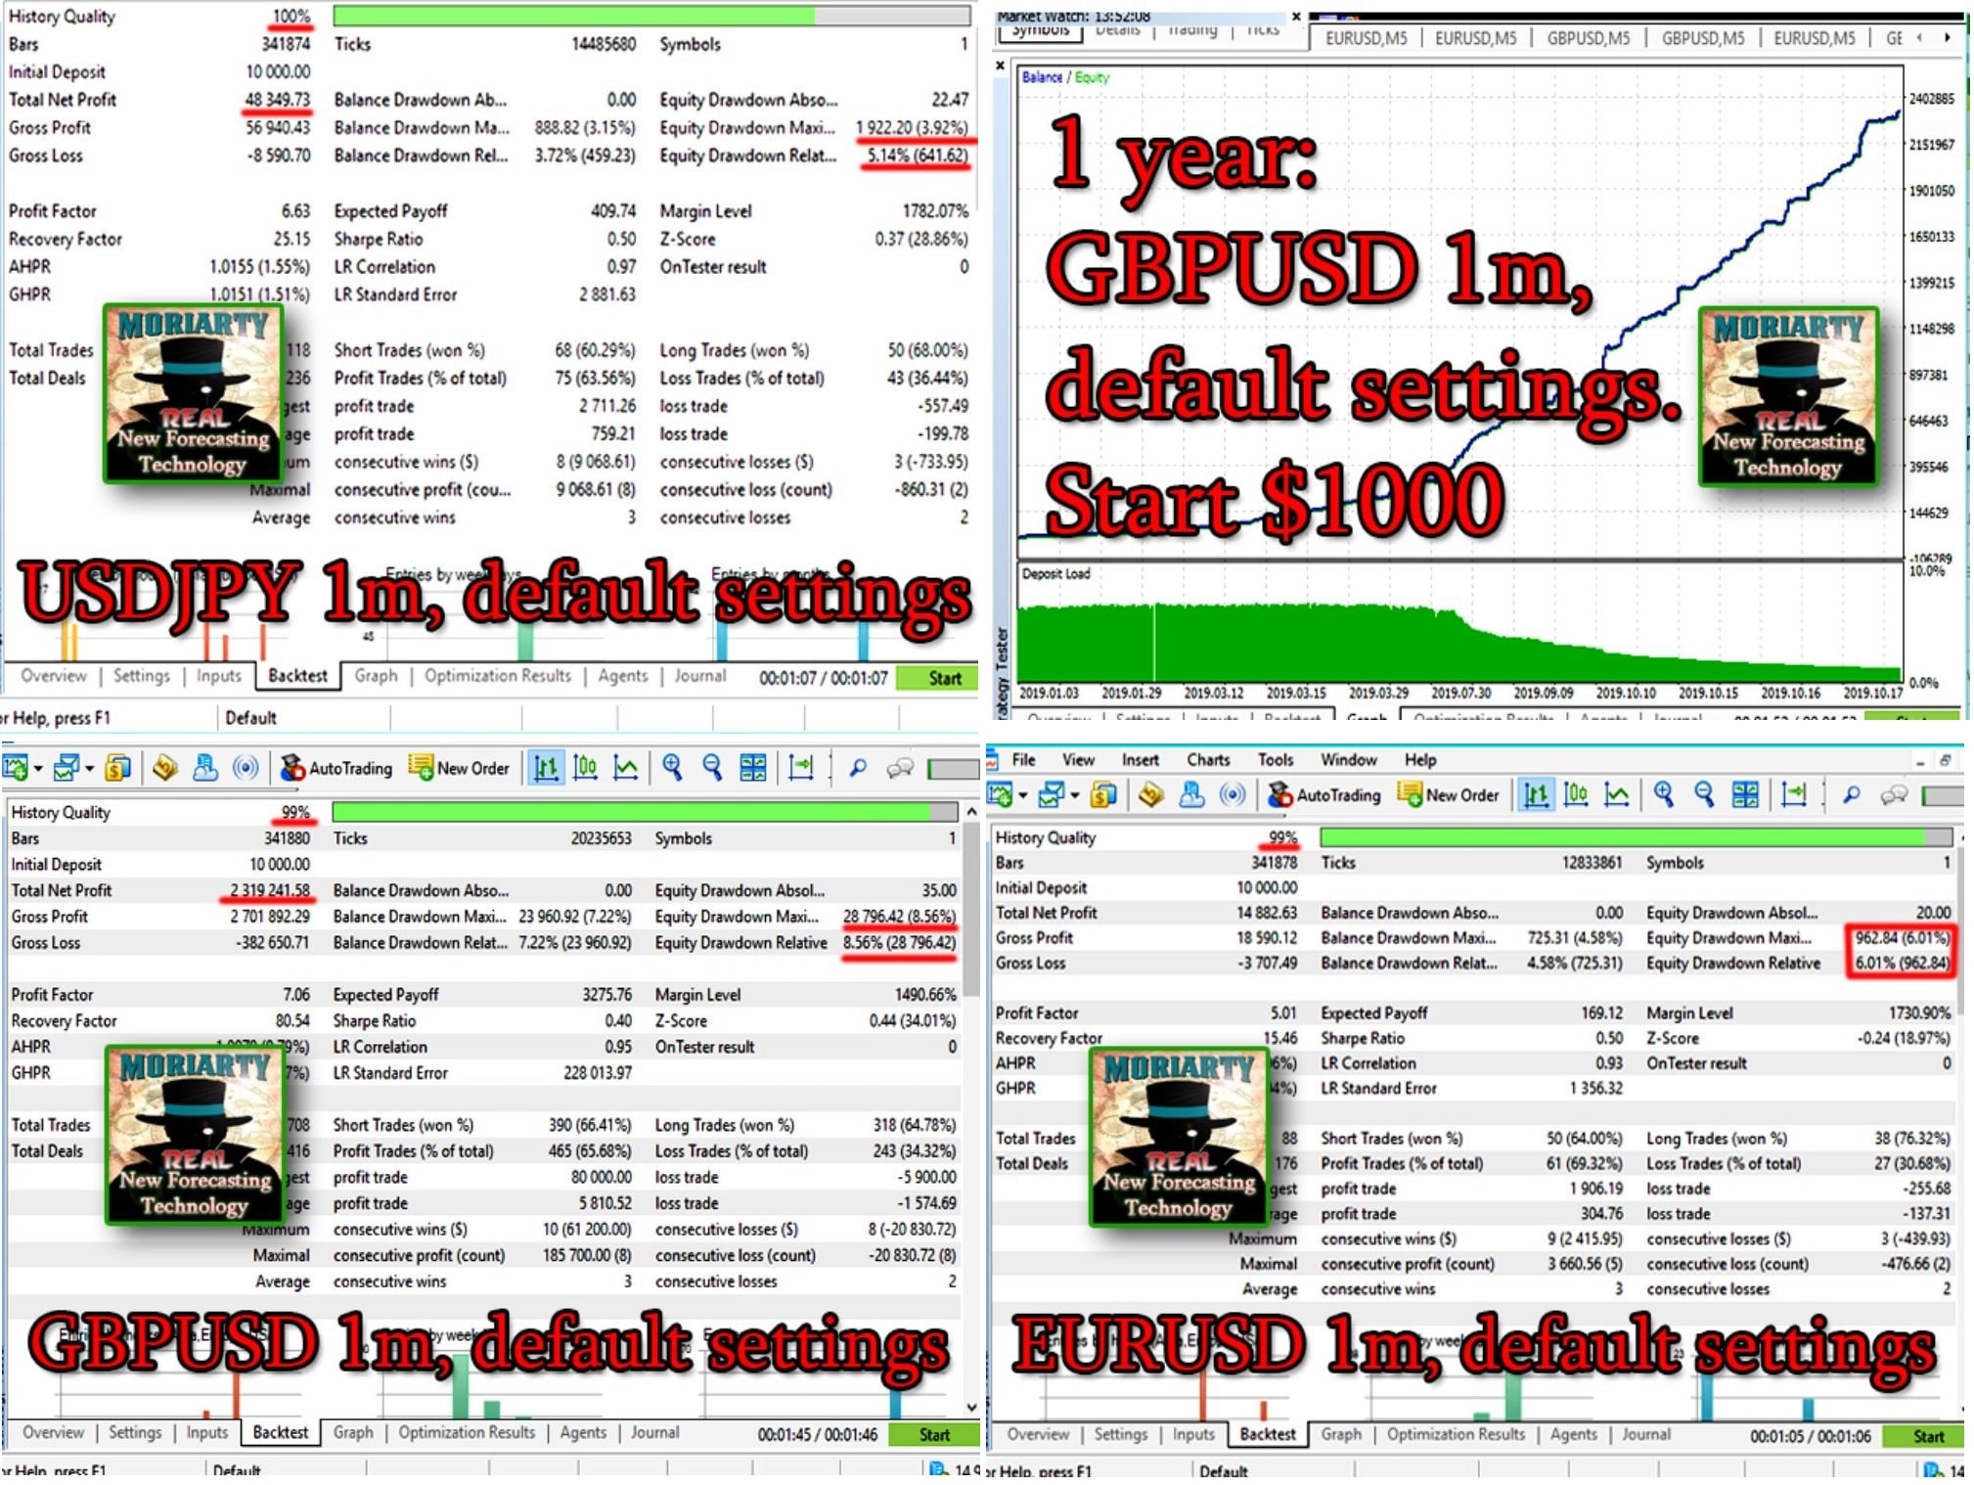The image size is (1974, 1485).
Task: Zoom in chart using GBPUSD window toolbar
Action: 672,769
